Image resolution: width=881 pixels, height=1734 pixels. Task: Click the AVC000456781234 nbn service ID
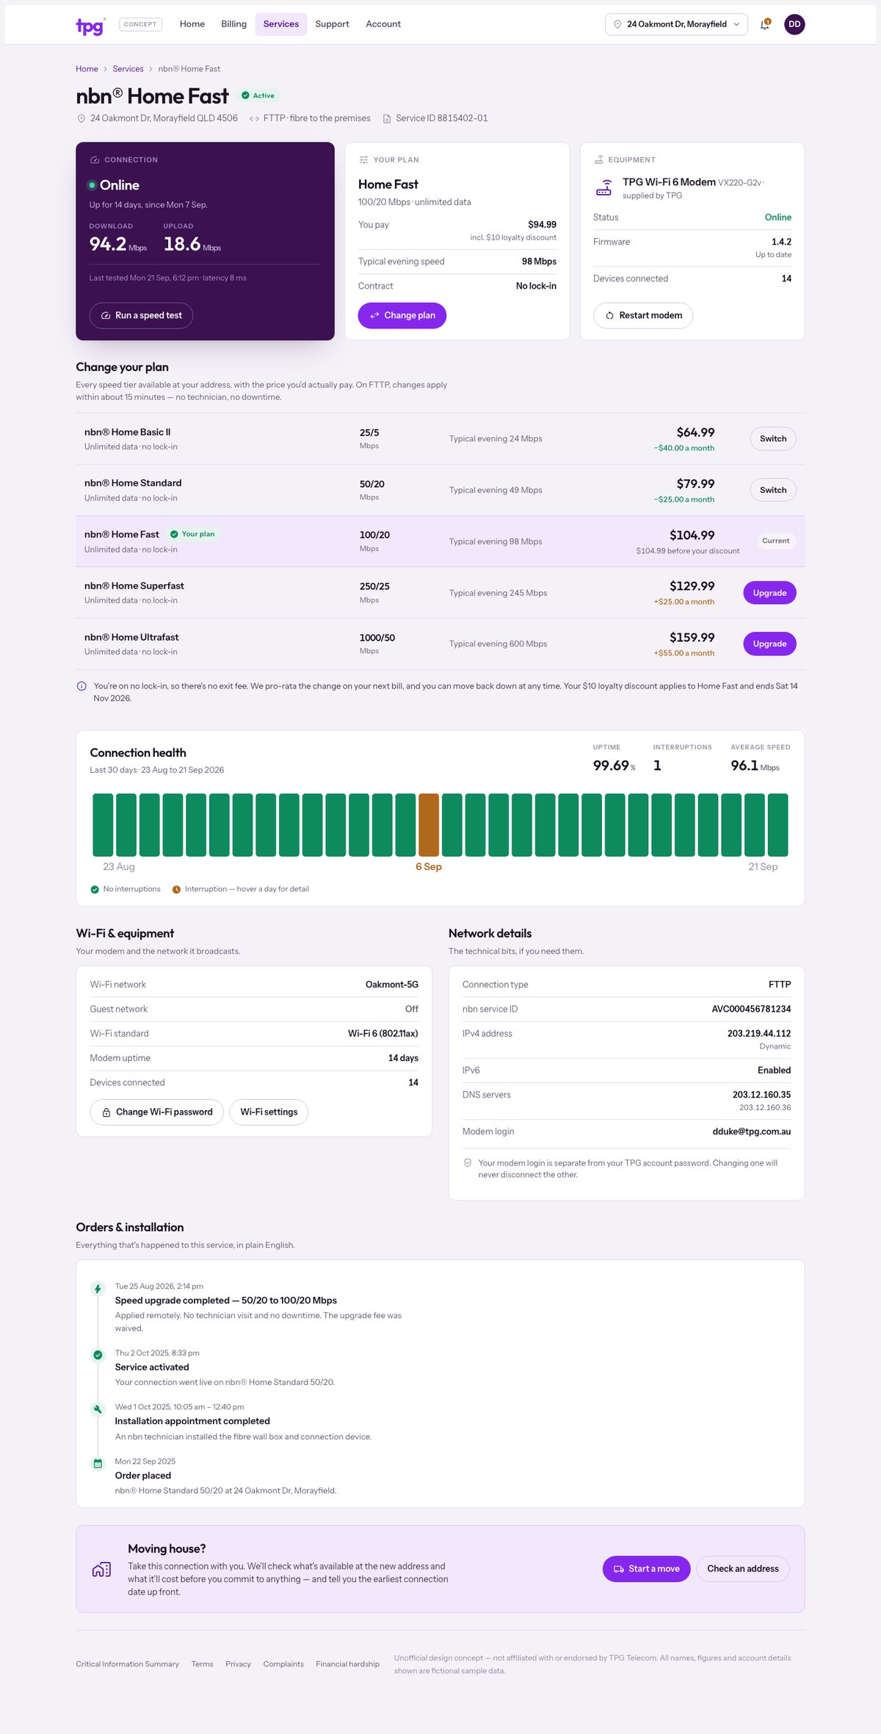pos(751,1010)
